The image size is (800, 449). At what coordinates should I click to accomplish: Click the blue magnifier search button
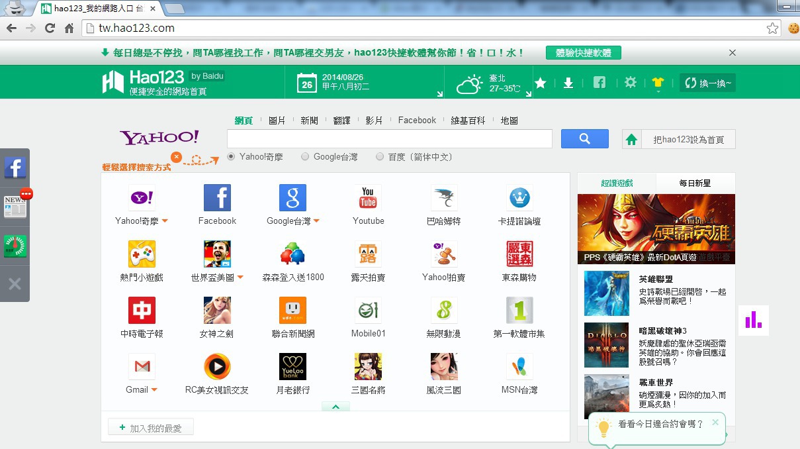[585, 139]
